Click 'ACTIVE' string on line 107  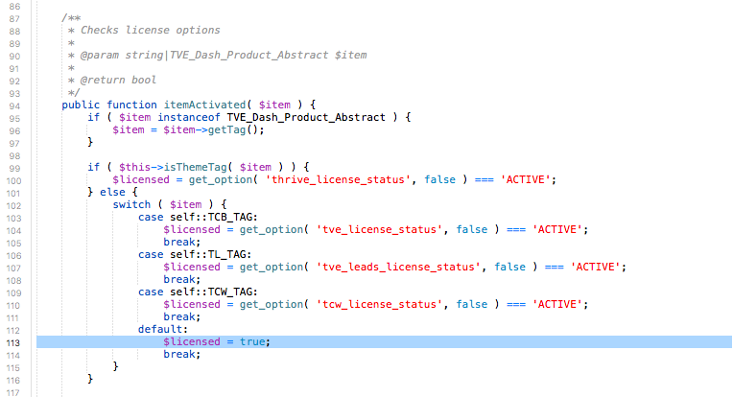point(596,267)
